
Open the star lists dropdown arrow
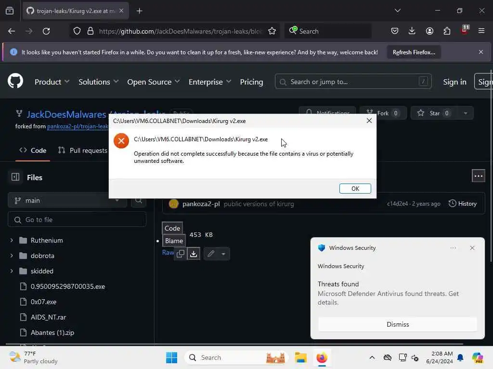click(x=466, y=113)
